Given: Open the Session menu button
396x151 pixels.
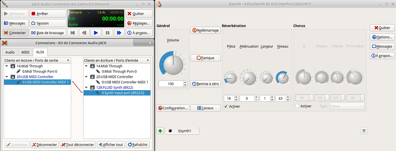Looking at the screenshot, I should [48, 23].
